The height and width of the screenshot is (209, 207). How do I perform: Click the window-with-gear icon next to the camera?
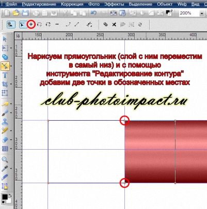pos(123,13)
